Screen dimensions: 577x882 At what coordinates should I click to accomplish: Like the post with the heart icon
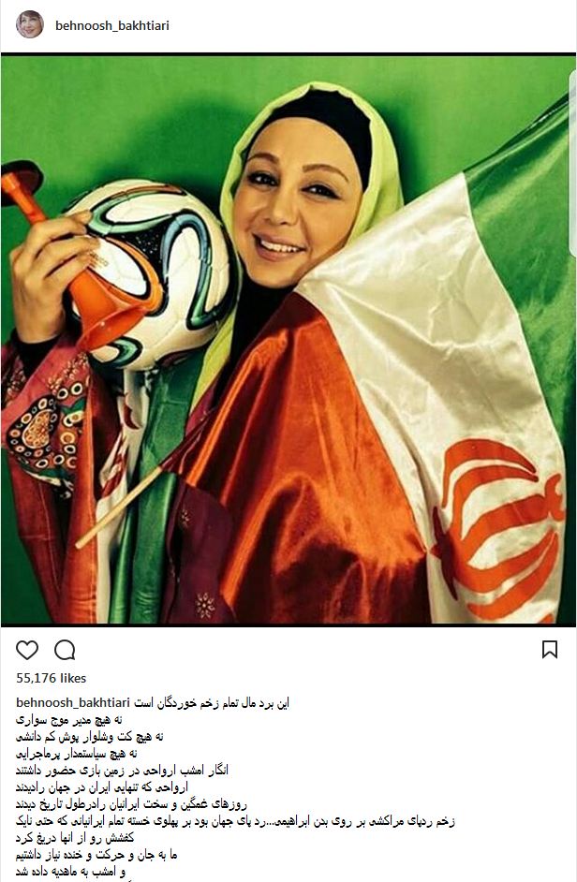27,650
